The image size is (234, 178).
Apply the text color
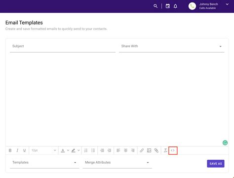[x=63, y=150]
